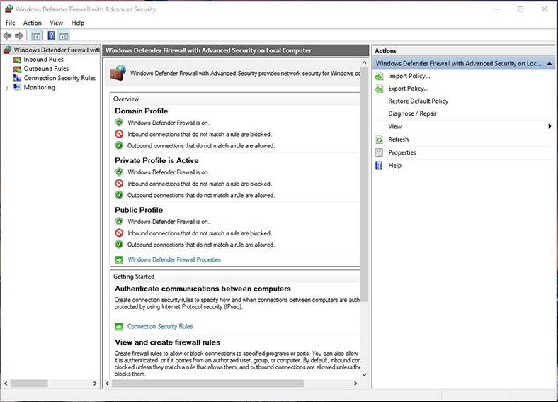This screenshot has height=402, width=558.
Task: Click the Inbound Rules tree icon
Action: click(x=17, y=60)
